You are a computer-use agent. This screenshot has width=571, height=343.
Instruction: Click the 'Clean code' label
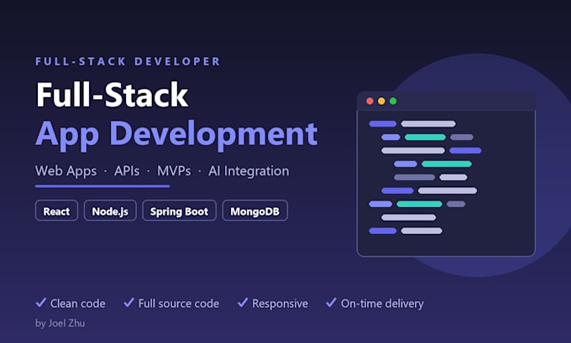pyautogui.click(x=77, y=304)
